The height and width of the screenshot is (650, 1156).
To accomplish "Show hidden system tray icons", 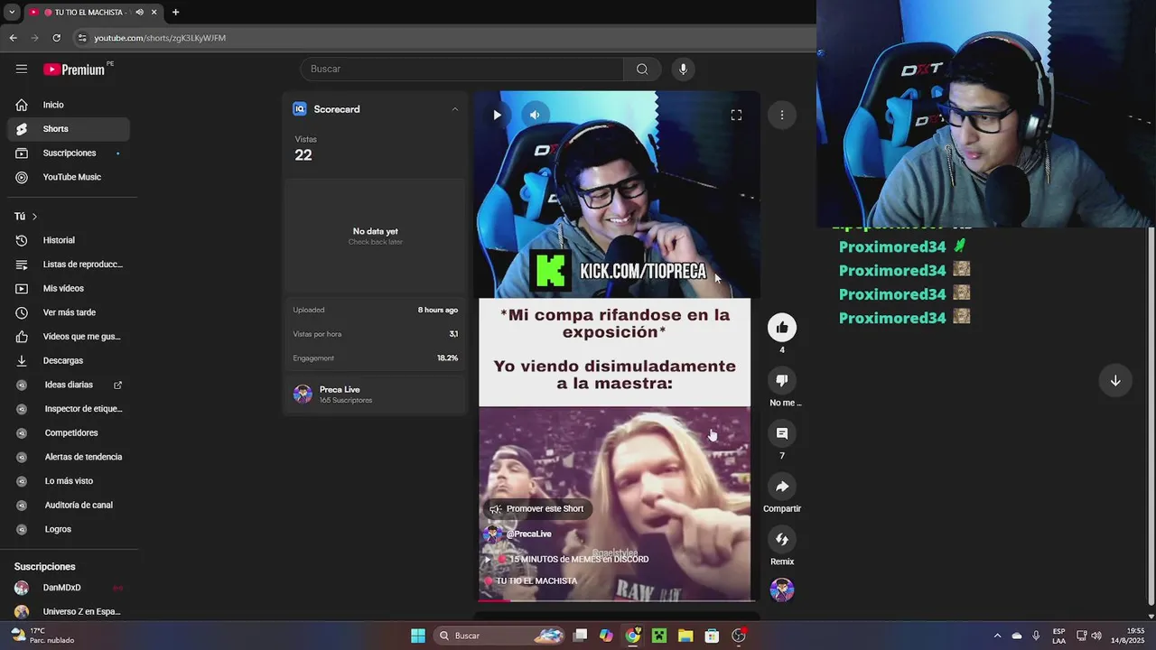I will click(x=997, y=636).
